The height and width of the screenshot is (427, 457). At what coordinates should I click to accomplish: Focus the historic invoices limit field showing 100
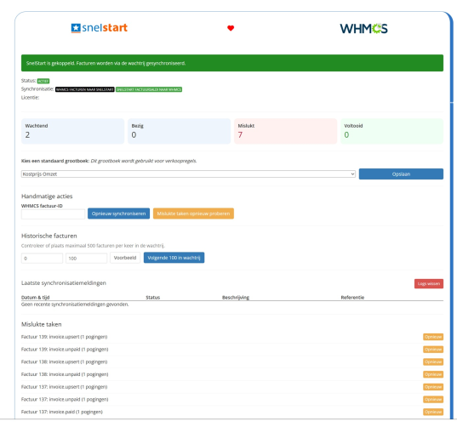point(86,258)
